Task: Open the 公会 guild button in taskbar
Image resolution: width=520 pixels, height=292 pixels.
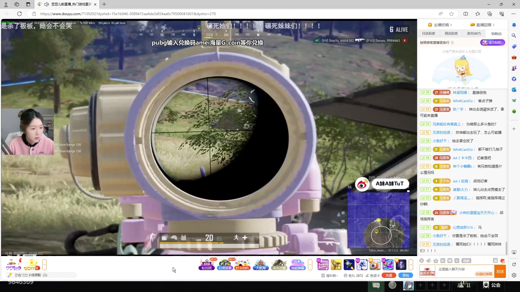Action: [x=492, y=285]
